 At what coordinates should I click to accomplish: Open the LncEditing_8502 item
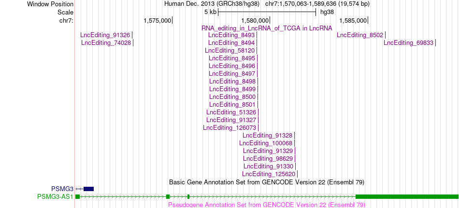coord(360,35)
